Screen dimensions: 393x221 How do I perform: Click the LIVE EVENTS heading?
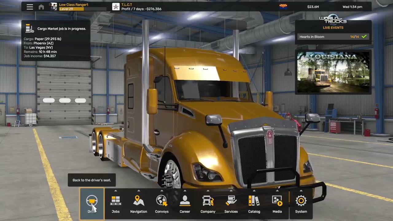333,28
